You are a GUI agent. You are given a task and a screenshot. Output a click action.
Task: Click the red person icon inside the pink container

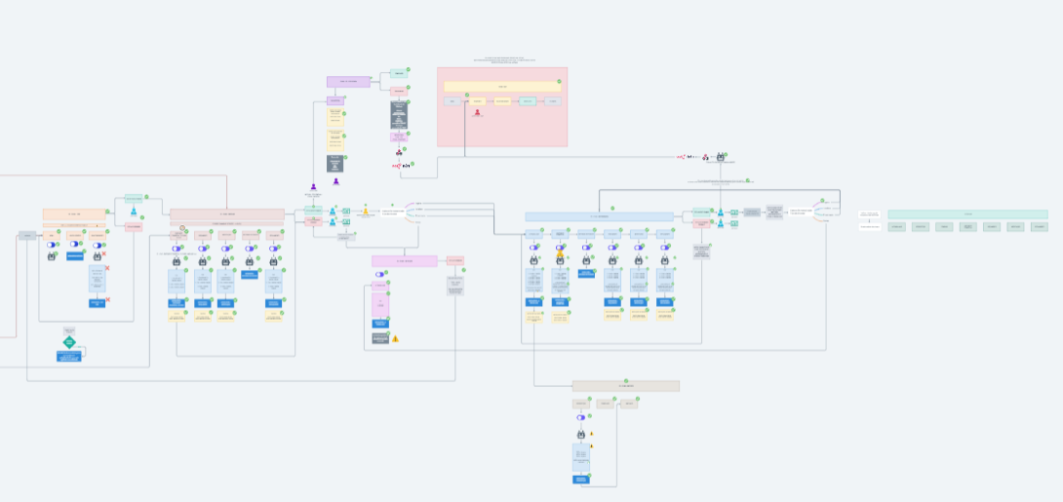(477, 112)
